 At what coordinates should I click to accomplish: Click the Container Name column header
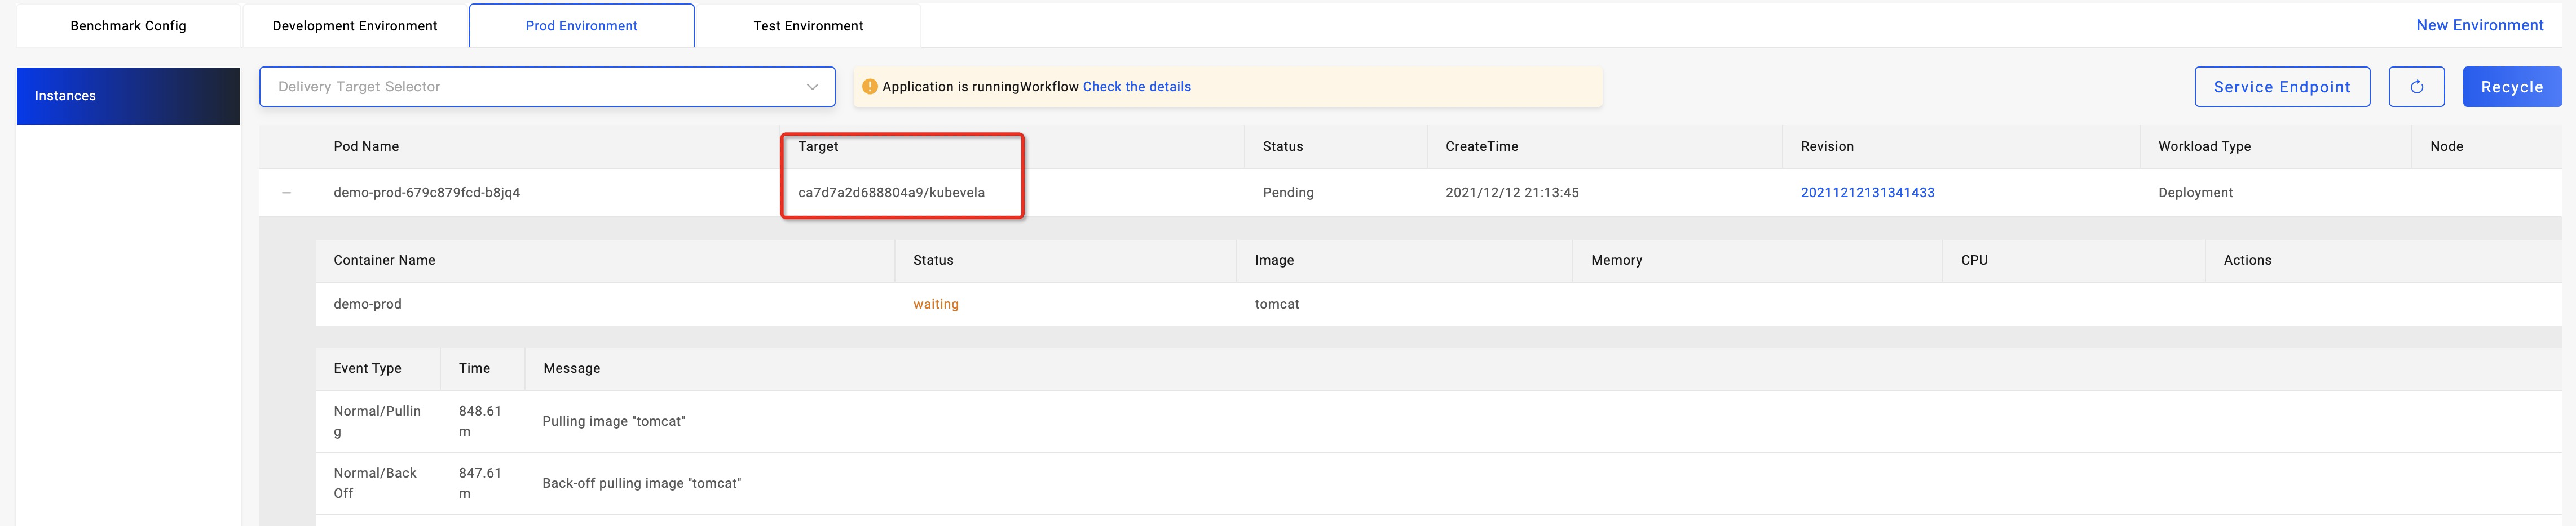[384, 261]
